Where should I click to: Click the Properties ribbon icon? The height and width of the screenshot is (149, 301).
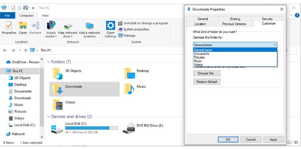[9, 25]
